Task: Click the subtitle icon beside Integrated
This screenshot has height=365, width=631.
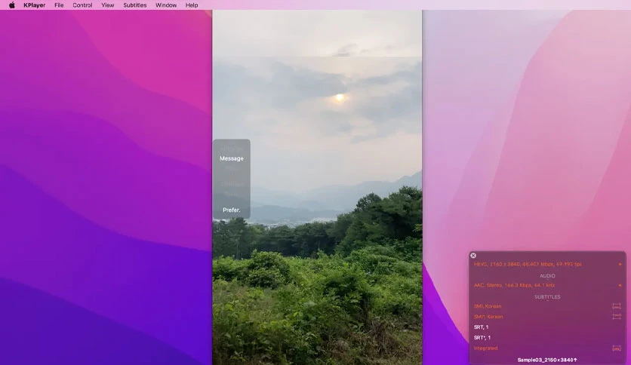Action: pos(617,348)
